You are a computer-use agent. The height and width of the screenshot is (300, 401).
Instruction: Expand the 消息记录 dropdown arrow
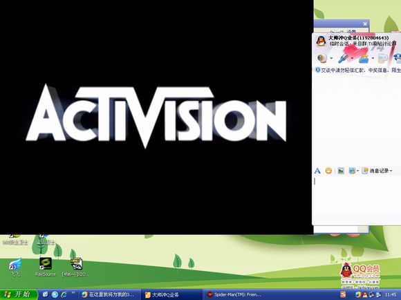tap(391, 171)
